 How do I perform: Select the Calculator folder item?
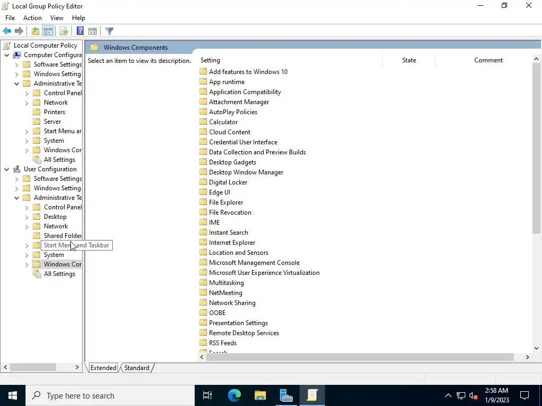pyautogui.click(x=223, y=122)
